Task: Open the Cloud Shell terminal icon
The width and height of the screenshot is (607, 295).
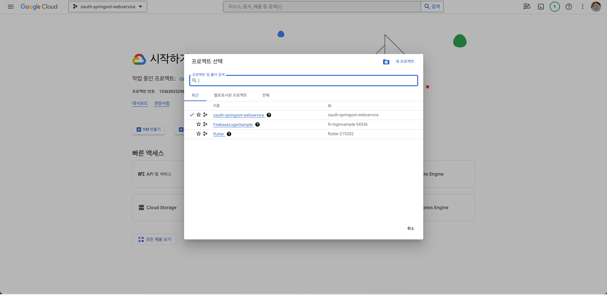Action: pyautogui.click(x=541, y=7)
